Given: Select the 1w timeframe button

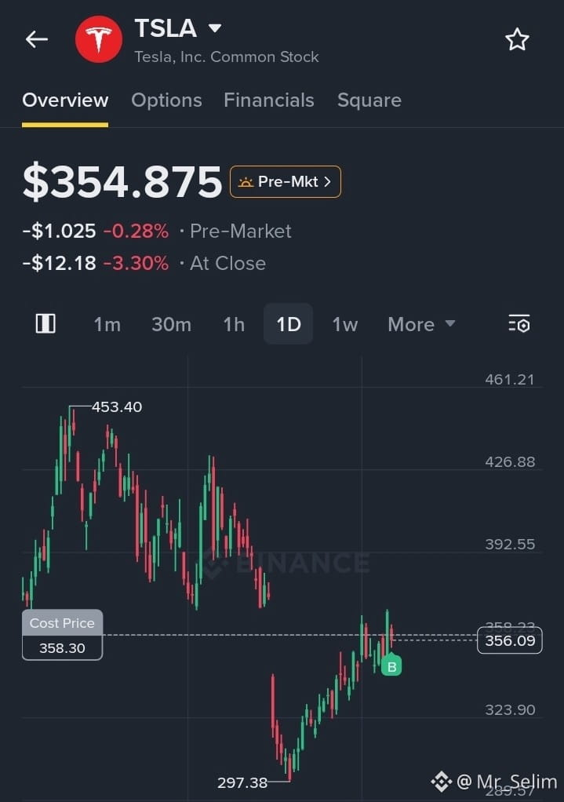Looking at the screenshot, I should 344,324.
